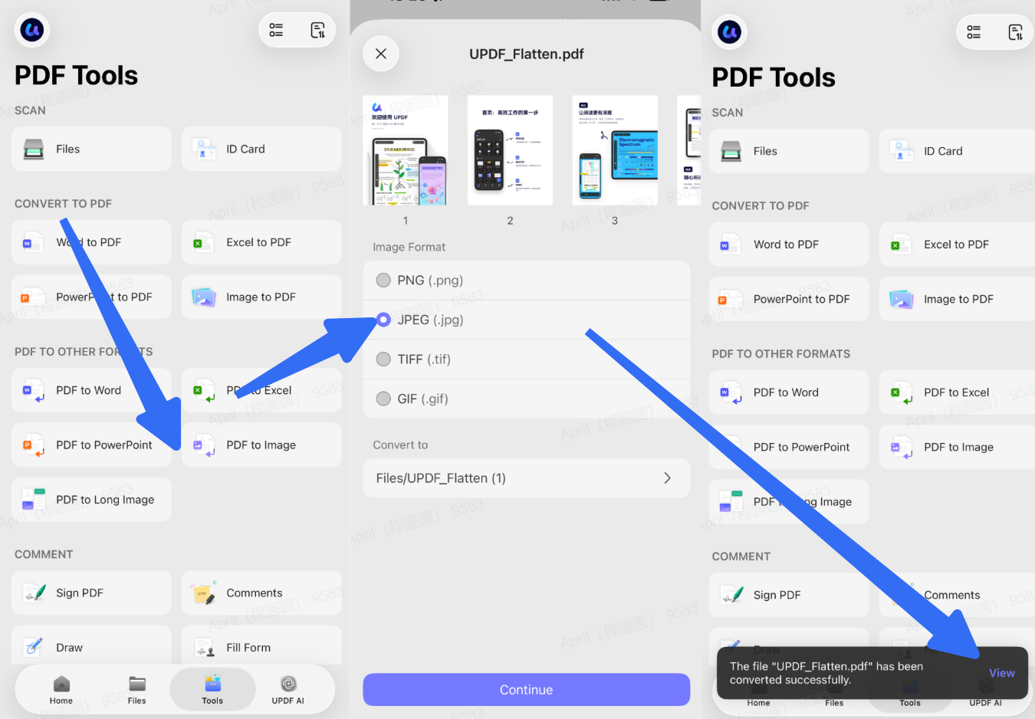The image size is (1035, 719).
Task: Select page 1 thumbnail
Action: [x=406, y=150]
